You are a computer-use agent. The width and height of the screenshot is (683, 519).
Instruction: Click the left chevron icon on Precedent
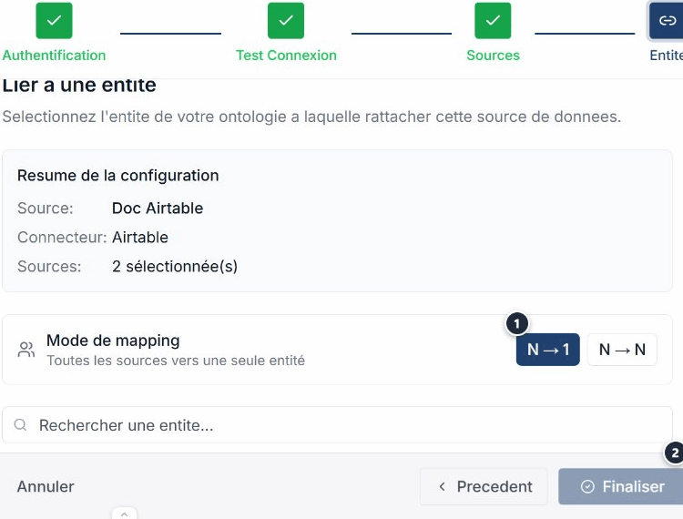442,487
